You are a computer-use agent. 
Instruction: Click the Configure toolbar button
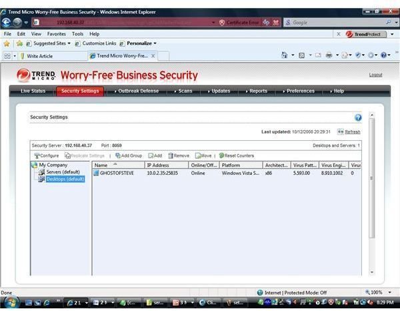coord(47,155)
